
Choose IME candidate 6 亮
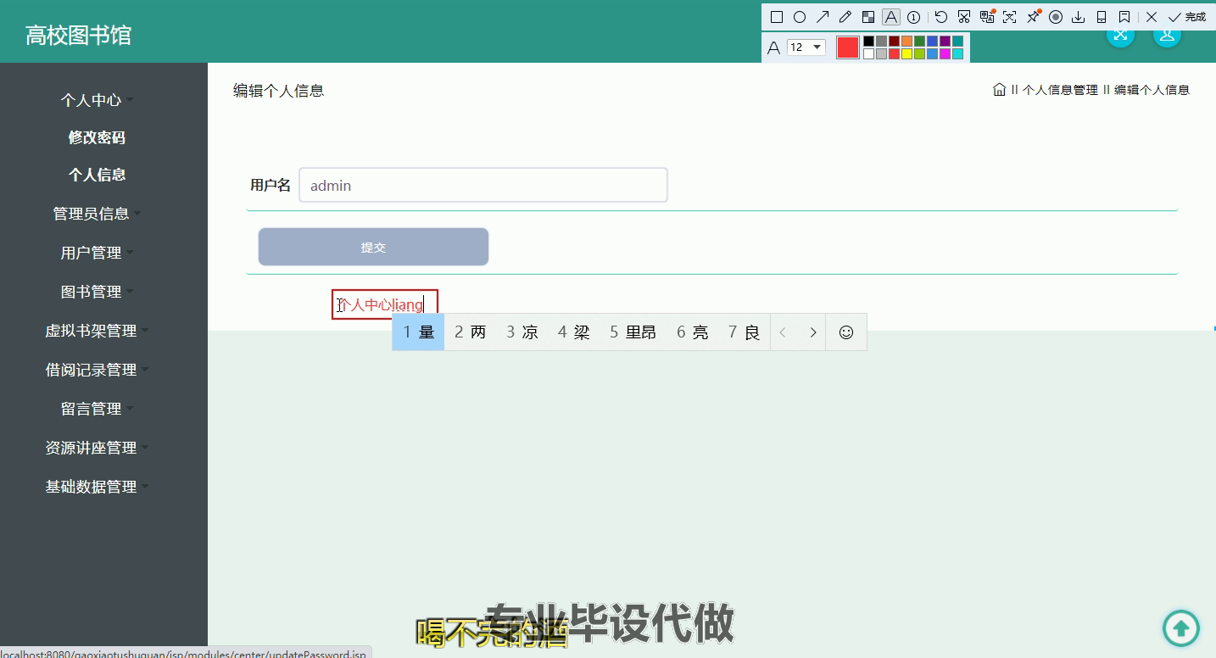693,332
